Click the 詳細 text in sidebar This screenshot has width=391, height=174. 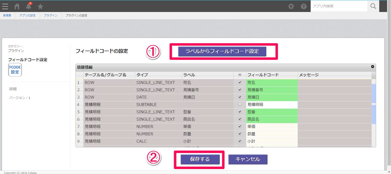[13, 89]
